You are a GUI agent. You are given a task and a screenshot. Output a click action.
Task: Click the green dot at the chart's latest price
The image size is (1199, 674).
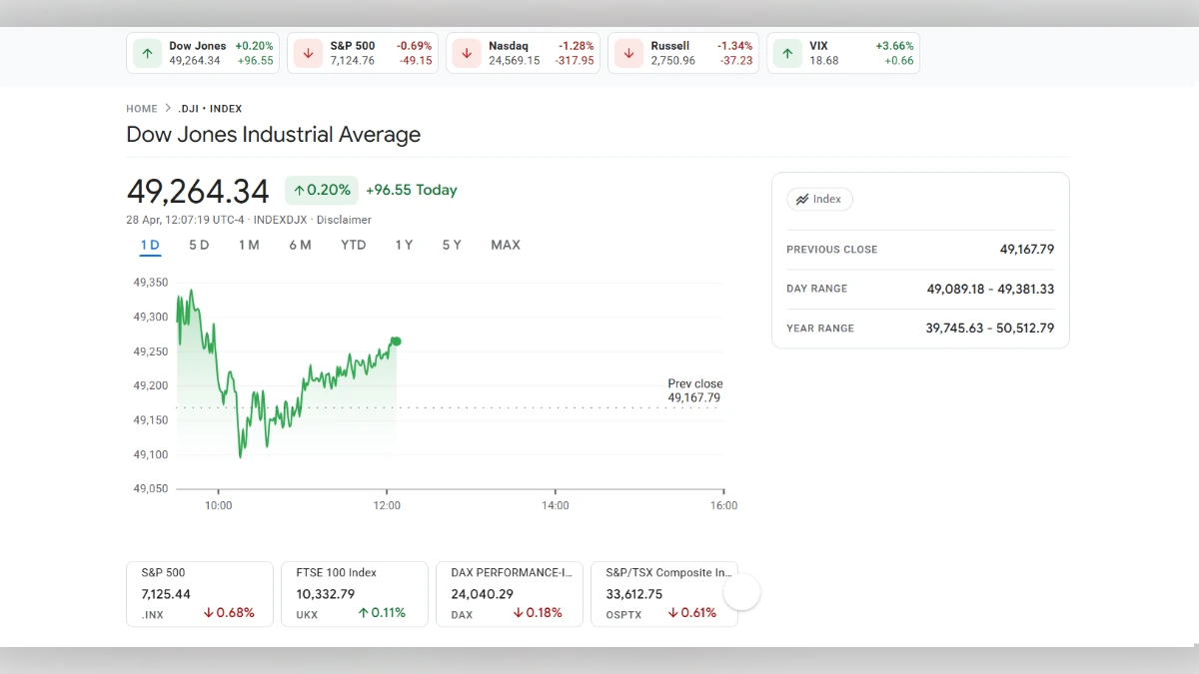(396, 340)
